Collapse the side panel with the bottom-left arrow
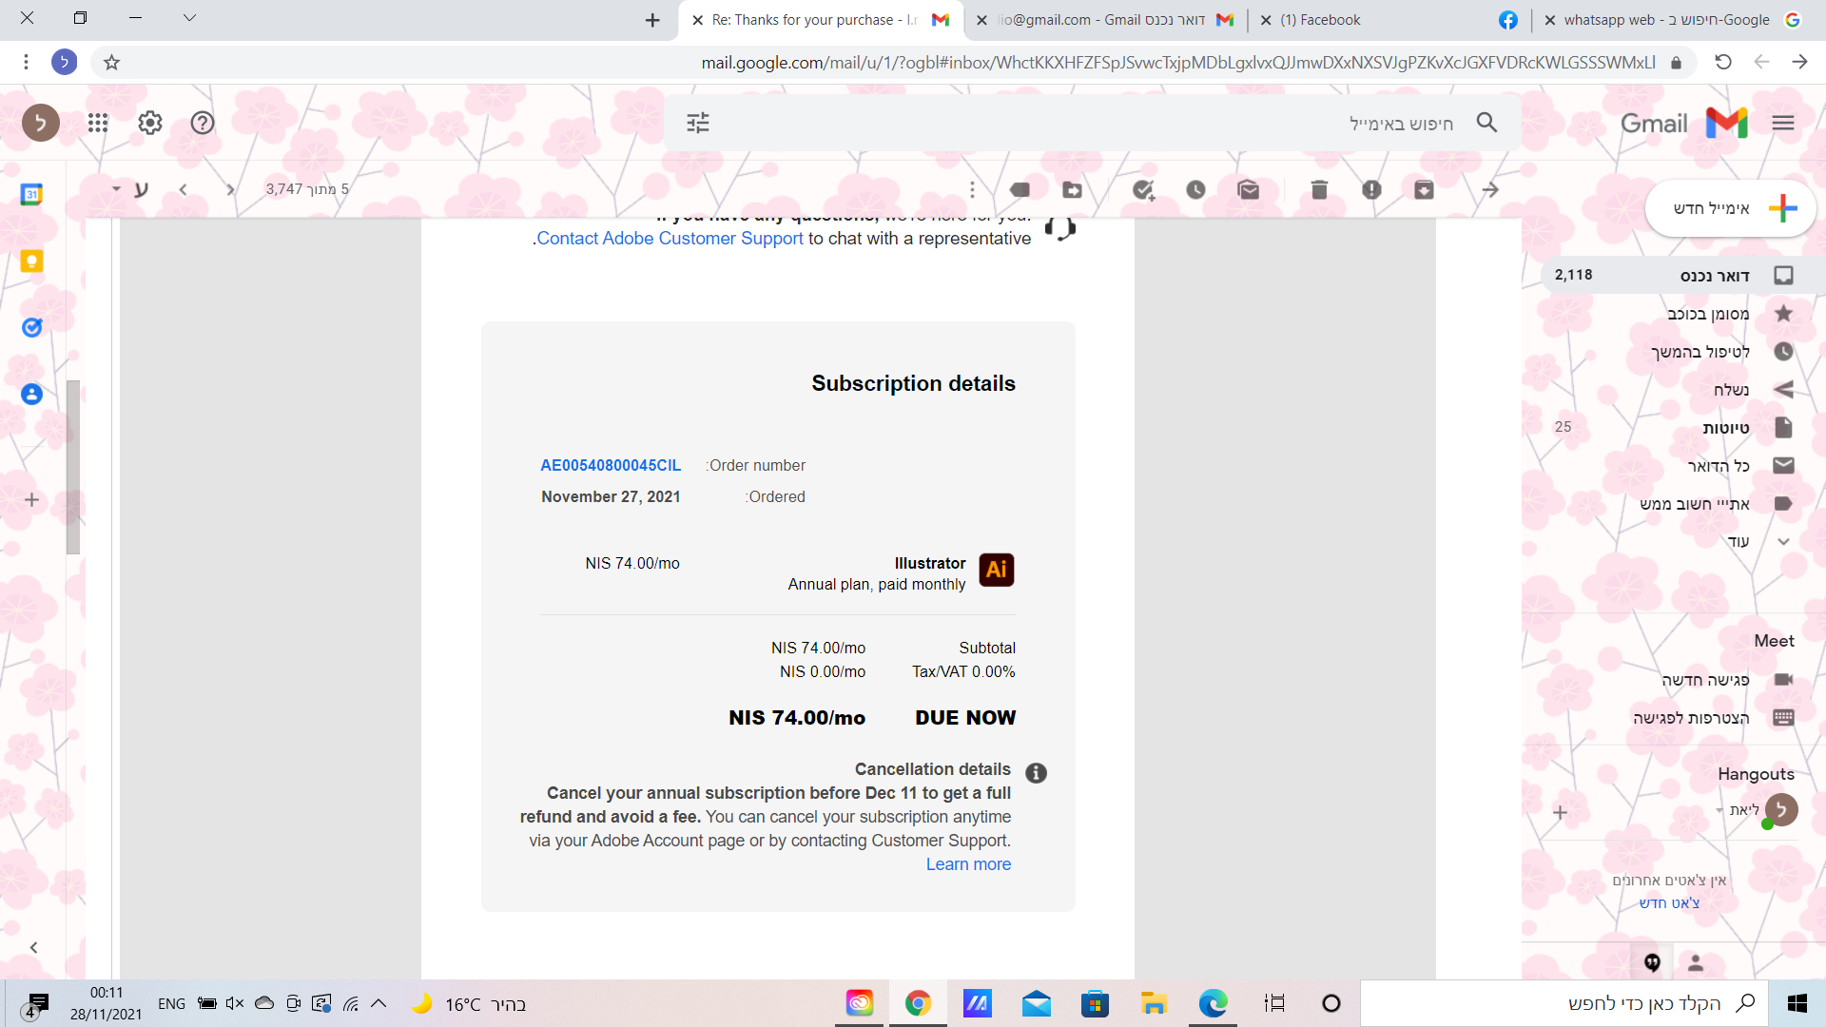 click(x=33, y=947)
